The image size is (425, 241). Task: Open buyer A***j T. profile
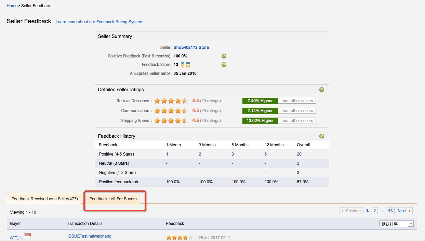coord(16,238)
